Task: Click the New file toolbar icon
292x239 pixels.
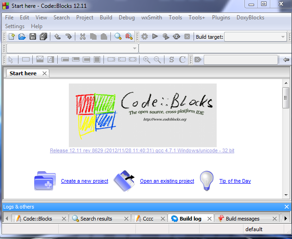Action: 12,36
